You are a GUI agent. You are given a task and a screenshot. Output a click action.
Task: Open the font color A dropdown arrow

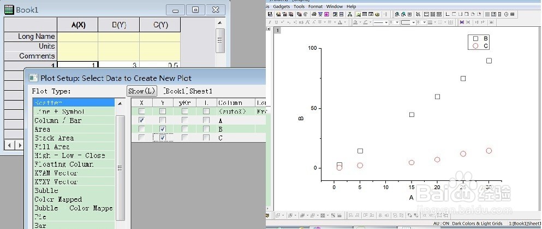coord(345,22)
